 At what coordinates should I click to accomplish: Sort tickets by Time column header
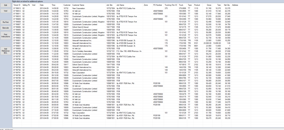click(x=54, y=5)
